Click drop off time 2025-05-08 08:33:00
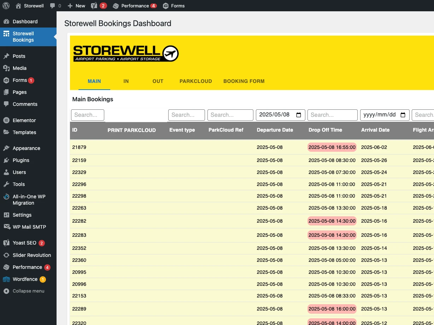Viewport: 434px width, 325px height. 332,296
